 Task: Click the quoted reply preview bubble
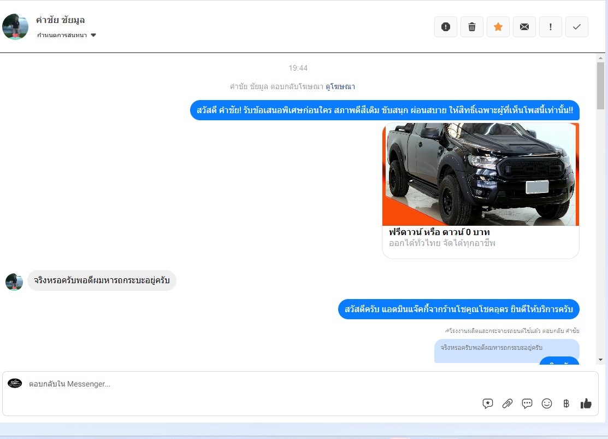click(x=507, y=351)
